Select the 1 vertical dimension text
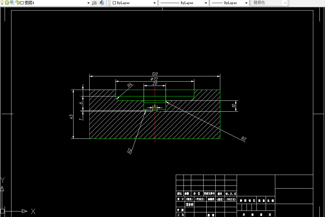The width and height of the screenshot is (325, 217). pos(81,119)
